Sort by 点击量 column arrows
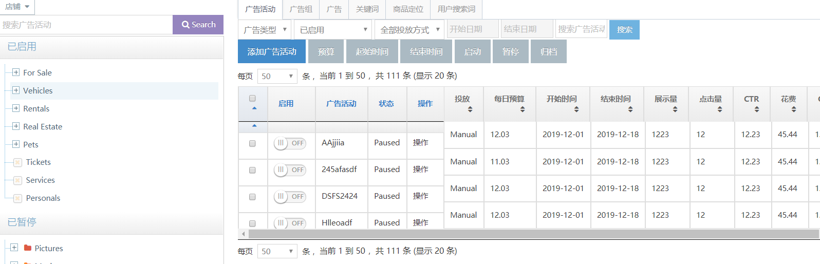The height and width of the screenshot is (264, 820). coord(719,109)
